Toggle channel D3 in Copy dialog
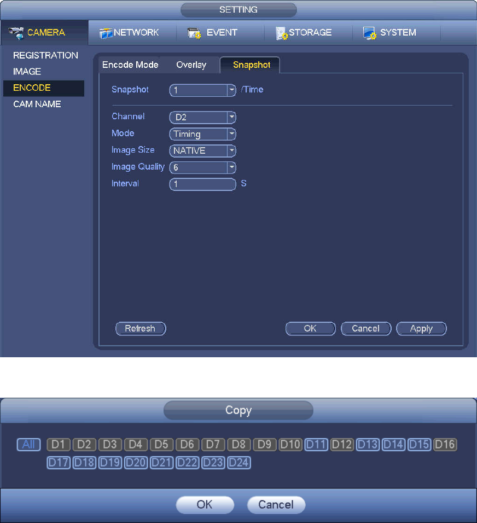This screenshot has width=477, height=523. (110, 445)
